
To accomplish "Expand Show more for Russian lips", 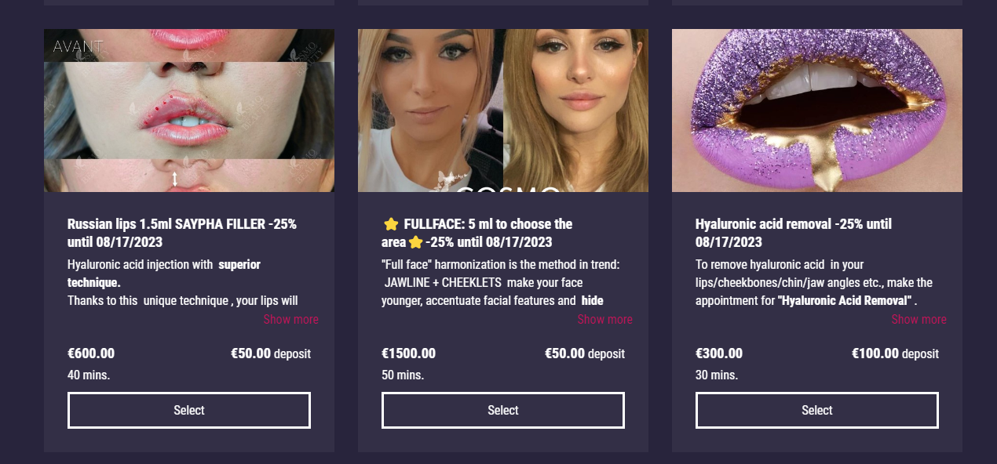I will [x=290, y=319].
